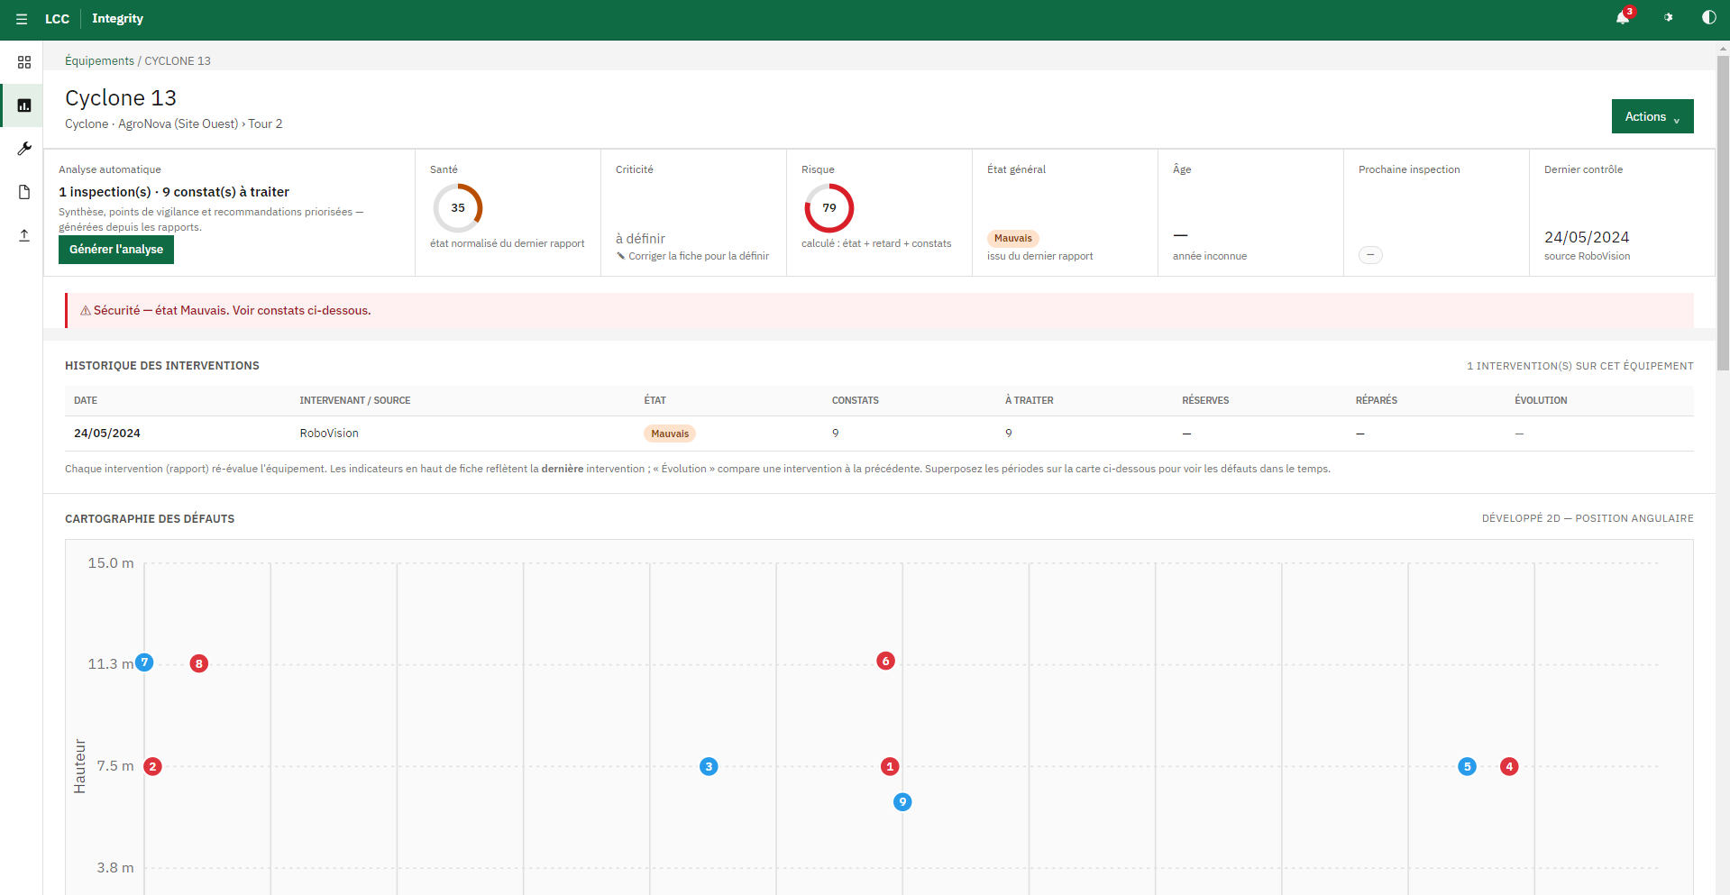
Task: Open the wrench maintenance sidebar icon
Action: pos(24,149)
